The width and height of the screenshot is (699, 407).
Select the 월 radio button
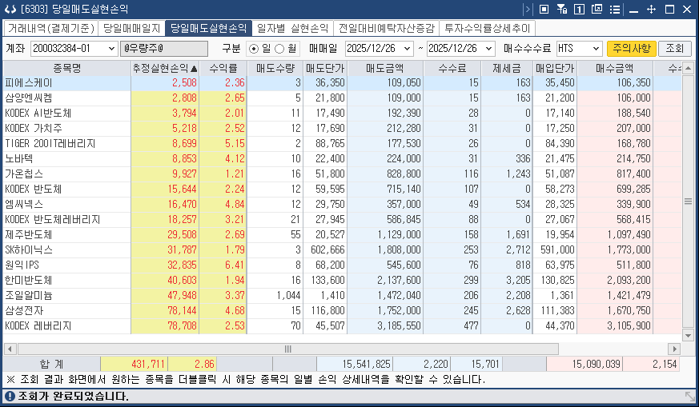pos(279,49)
